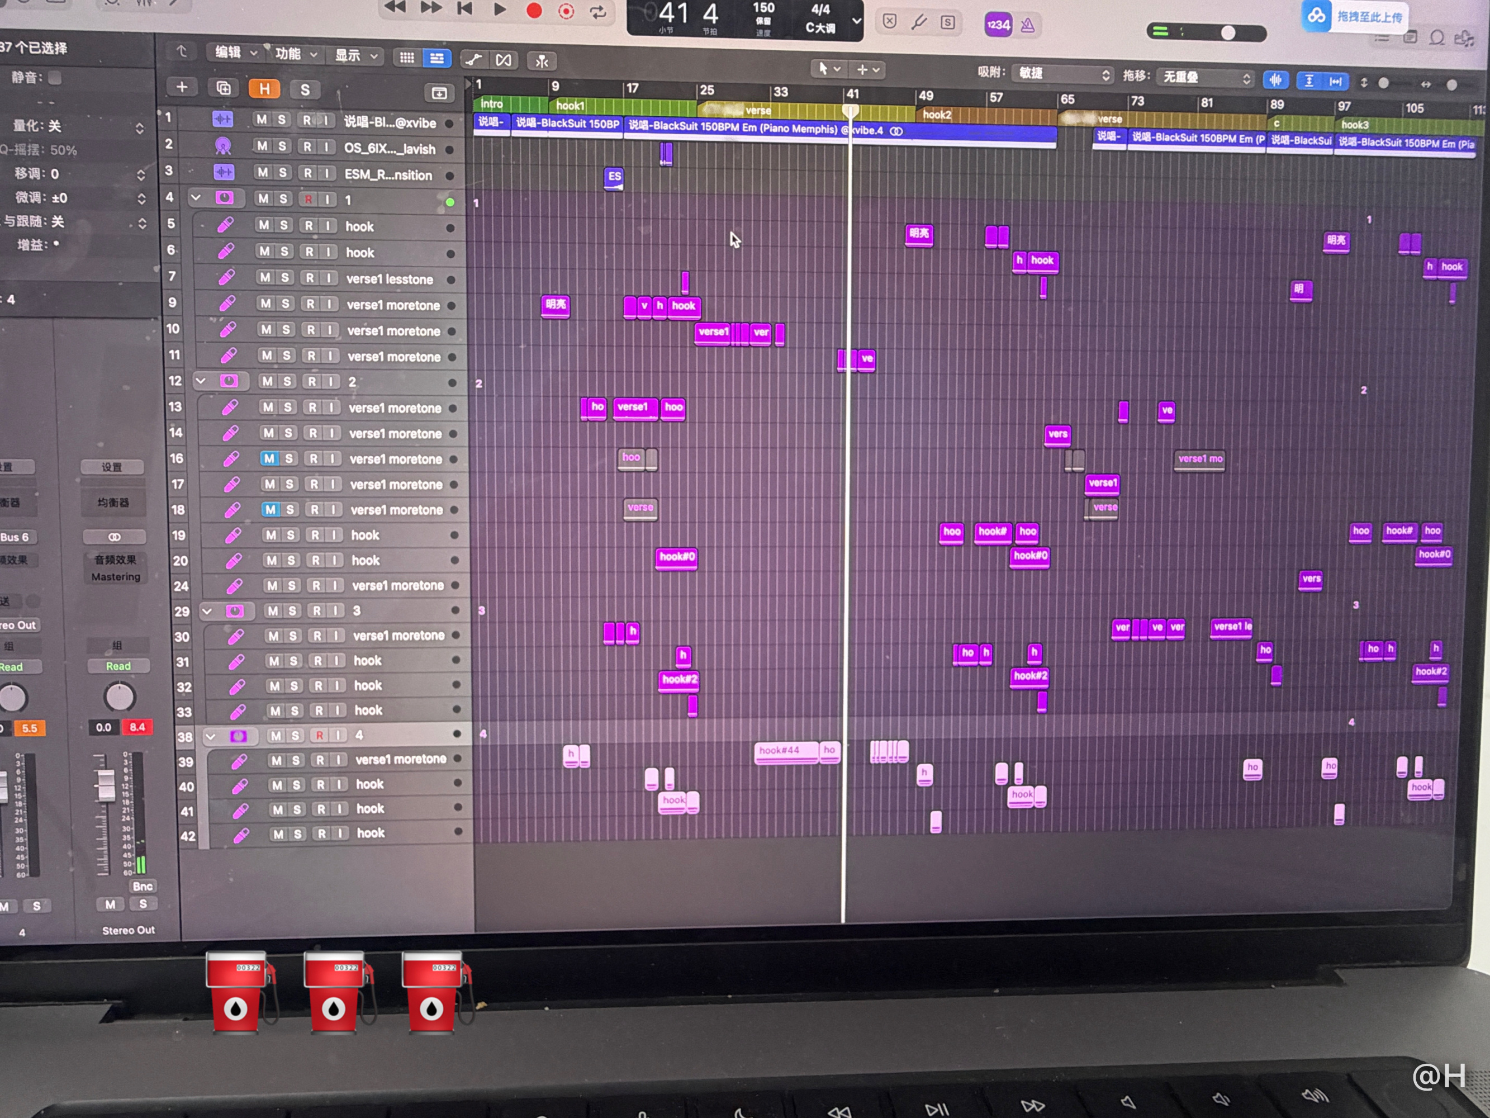Click the red Record button
The width and height of the screenshot is (1490, 1118).
point(534,11)
